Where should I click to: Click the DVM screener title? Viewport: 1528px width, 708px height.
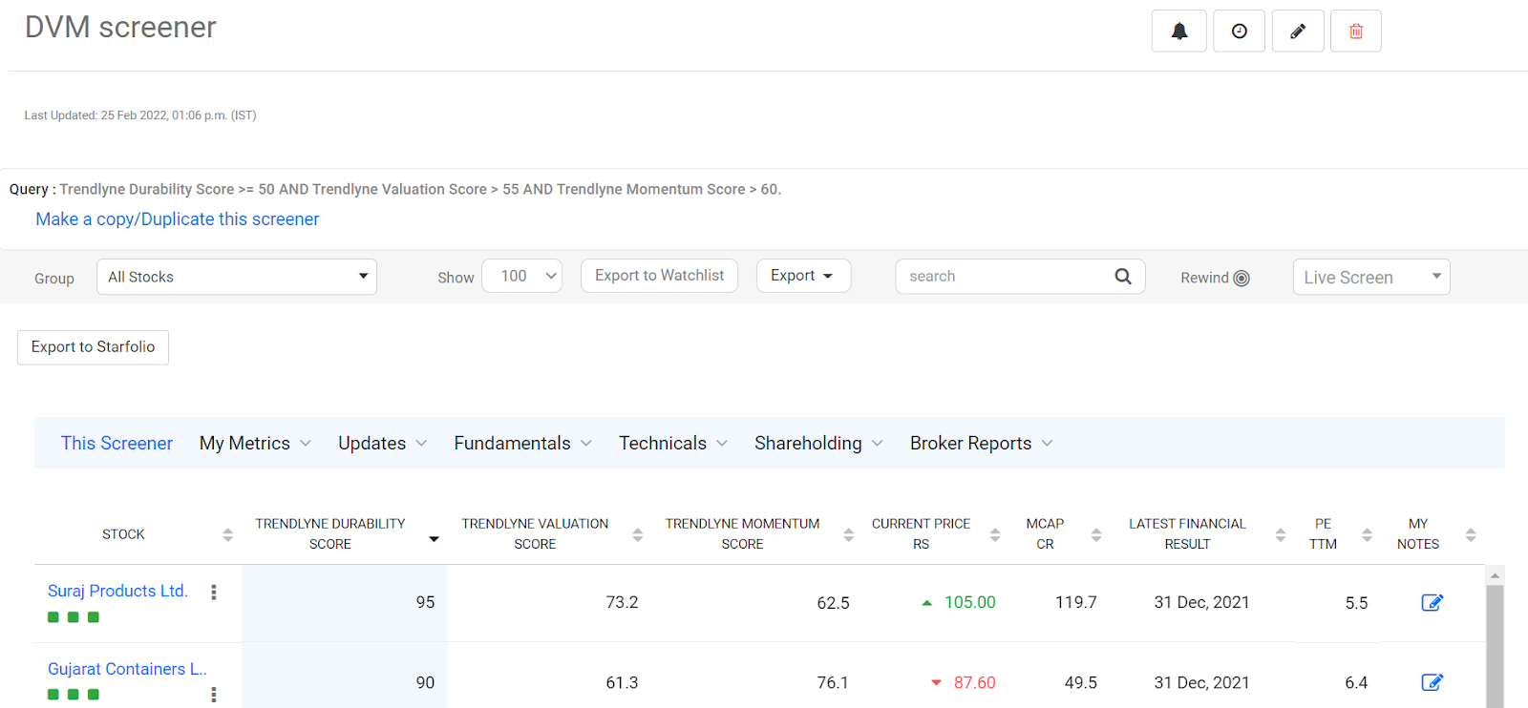[120, 27]
